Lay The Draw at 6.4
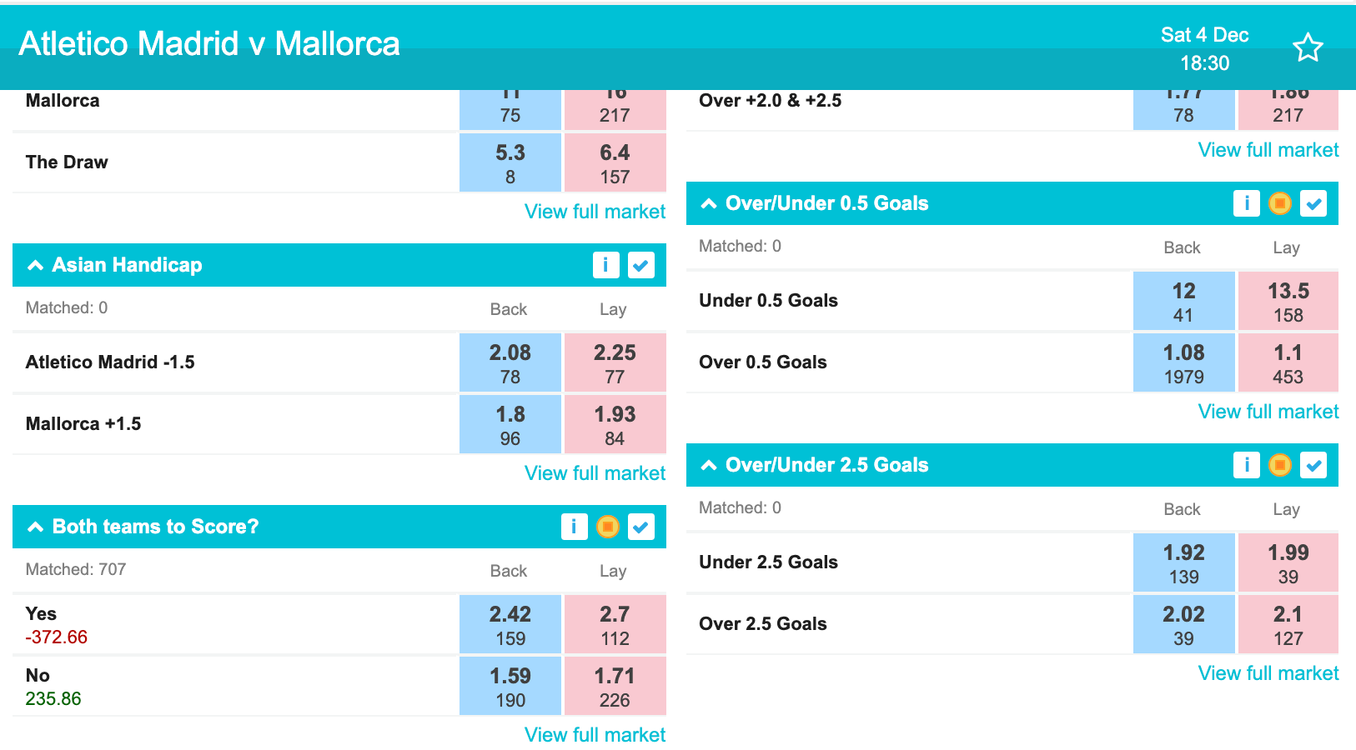This screenshot has height=750, width=1356. 615,163
